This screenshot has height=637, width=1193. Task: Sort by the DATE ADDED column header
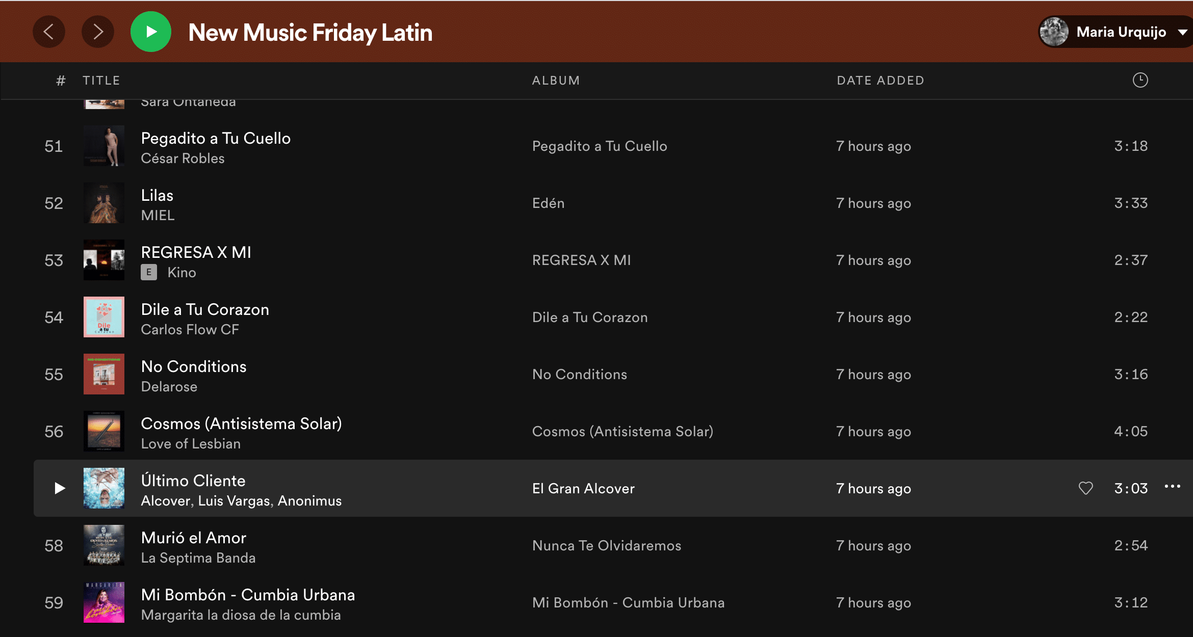[x=880, y=81]
